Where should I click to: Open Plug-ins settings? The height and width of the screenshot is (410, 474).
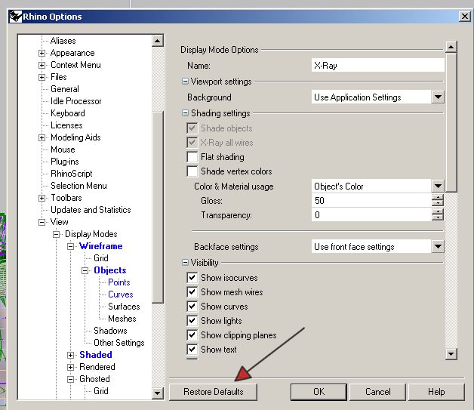(x=65, y=162)
